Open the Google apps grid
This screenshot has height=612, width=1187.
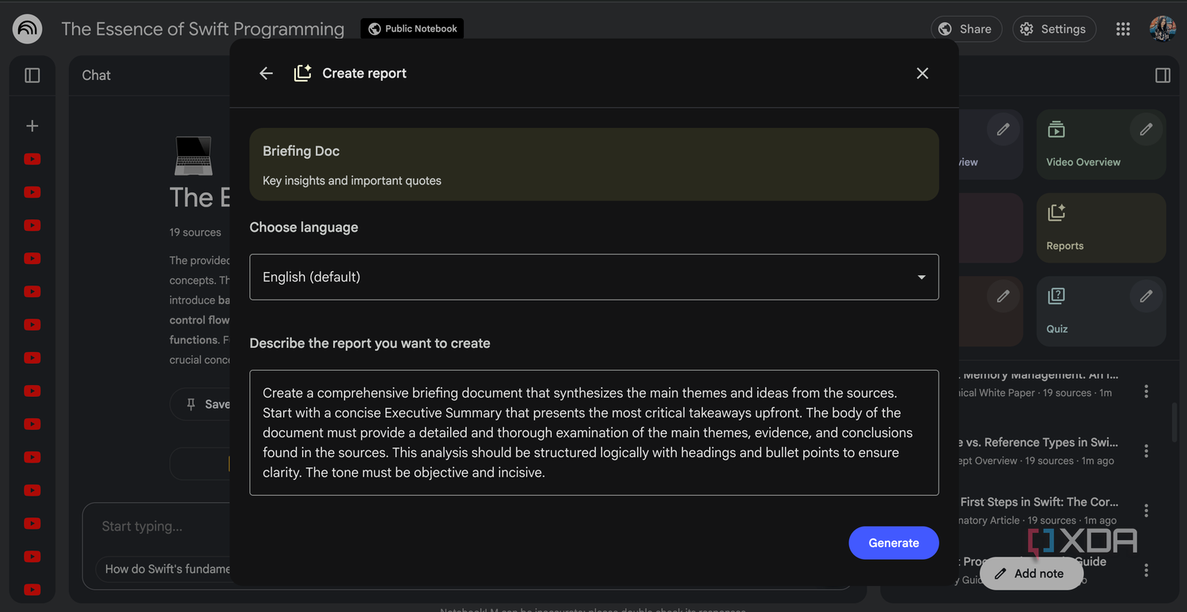tap(1123, 29)
